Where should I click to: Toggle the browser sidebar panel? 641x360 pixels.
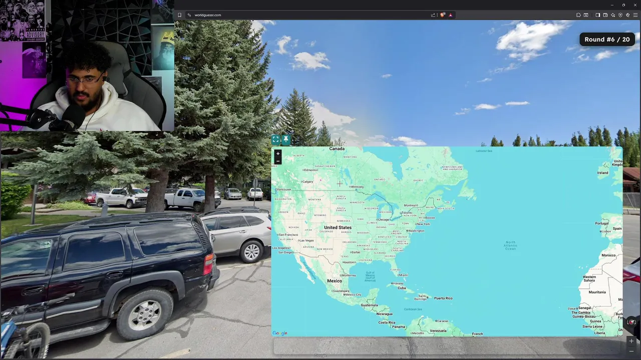click(598, 15)
